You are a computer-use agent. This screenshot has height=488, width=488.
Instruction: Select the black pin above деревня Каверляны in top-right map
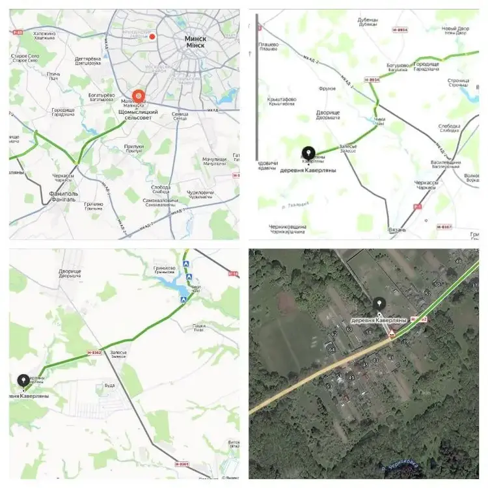coord(308,154)
